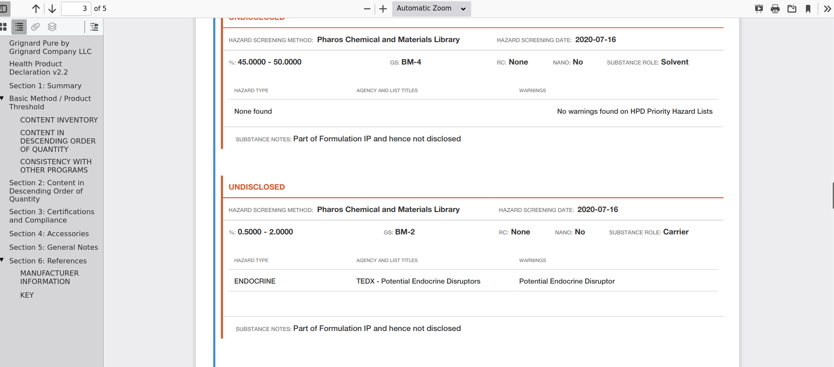This screenshot has width=834, height=367.
Task: Open Section 6: References outline item
Action: coord(48,261)
